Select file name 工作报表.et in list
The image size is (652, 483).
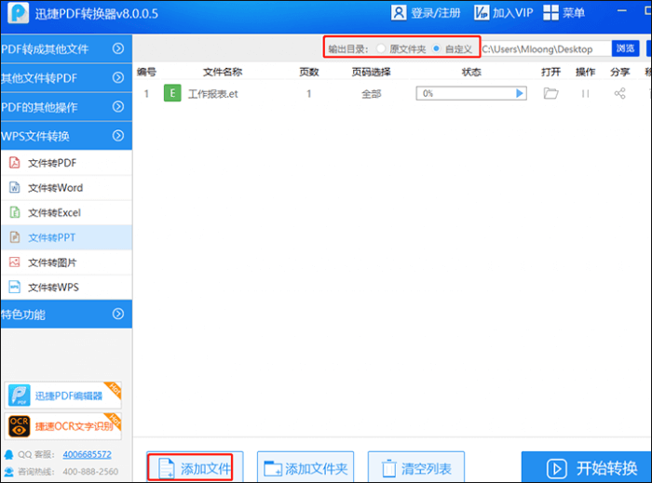[x=212, y=94]
